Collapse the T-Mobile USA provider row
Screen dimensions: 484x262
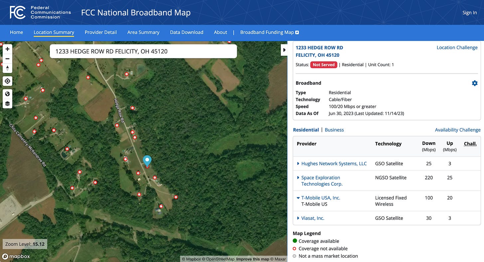click(x=298, y=198)
